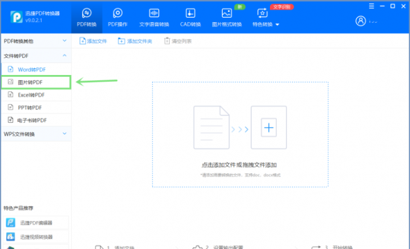Image resolution: width=410 pixels, height=249 pixels.
Task: Click the 电子书转PDF file icon
Action: [11, 120]
